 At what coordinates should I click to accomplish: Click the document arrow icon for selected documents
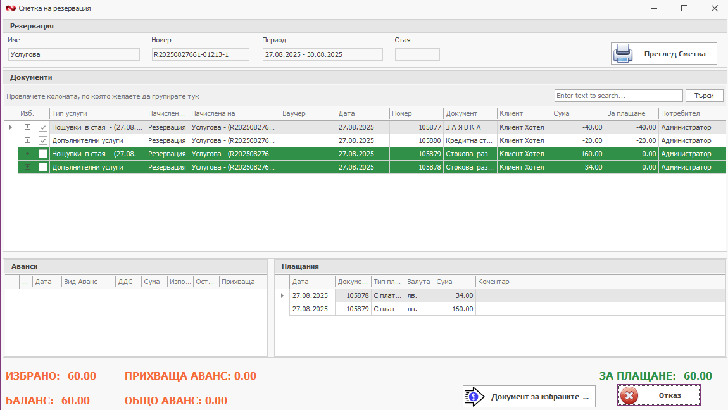pyautogui.click(x=474, y=397)
